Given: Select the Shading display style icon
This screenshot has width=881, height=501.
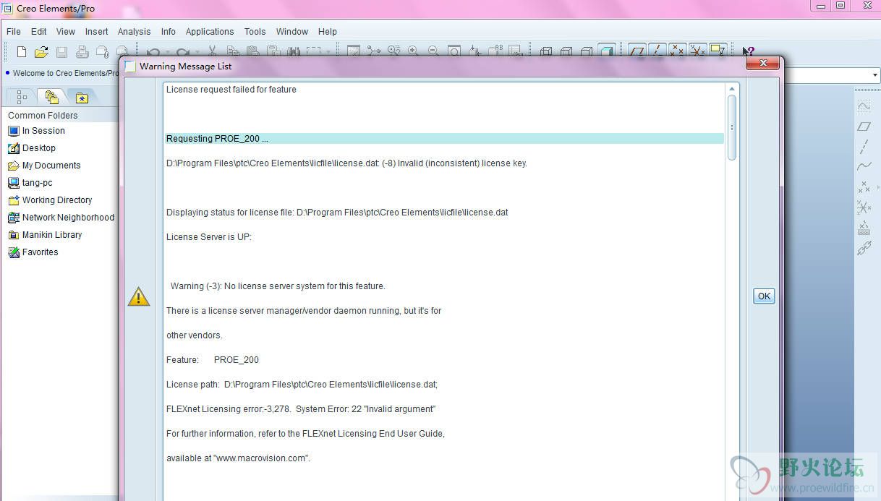Looking at the screenshot, I should pyautogui.click(x=607, y=51).
